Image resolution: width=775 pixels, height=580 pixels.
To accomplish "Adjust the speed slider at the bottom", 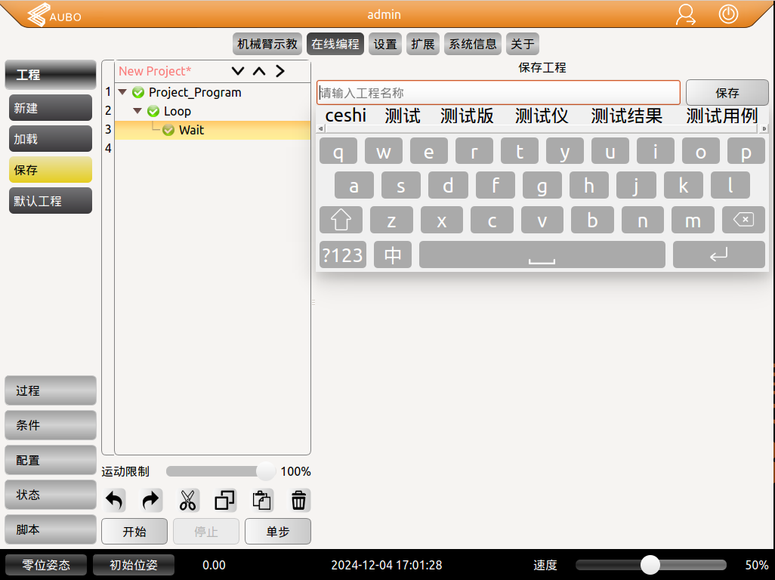I will tap(650, 565).
